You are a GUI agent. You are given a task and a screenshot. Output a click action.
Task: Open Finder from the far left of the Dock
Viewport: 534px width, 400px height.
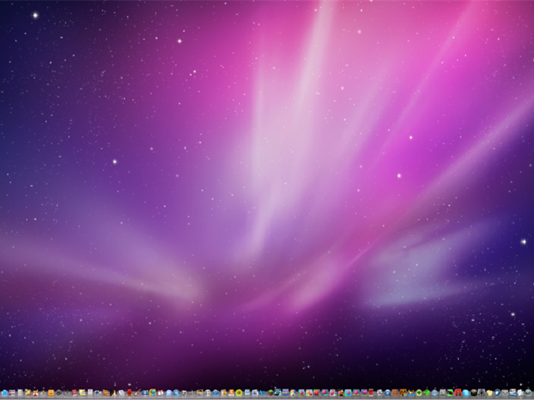pos(5,392)
